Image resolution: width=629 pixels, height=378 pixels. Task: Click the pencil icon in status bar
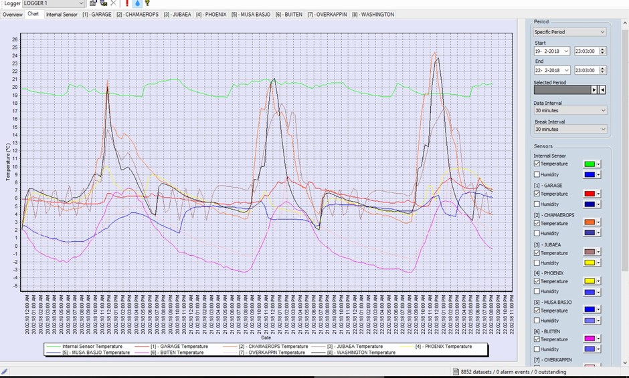(x=5, y=371)
